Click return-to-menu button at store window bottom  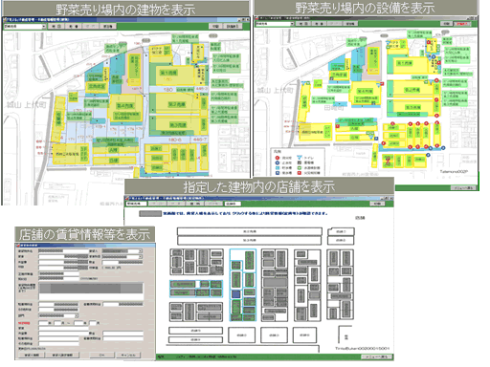click(377, 356)
